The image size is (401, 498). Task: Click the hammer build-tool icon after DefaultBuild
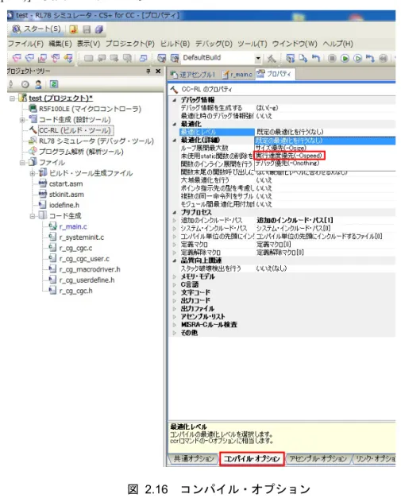(271, 58)
